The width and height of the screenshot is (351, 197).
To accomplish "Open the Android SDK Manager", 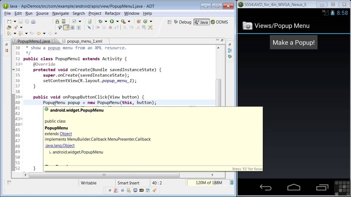I will 57,22.
